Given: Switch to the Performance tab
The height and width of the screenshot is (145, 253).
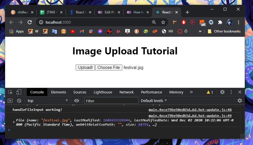Looking at the screenshot, I should click(x=151, y=92).
